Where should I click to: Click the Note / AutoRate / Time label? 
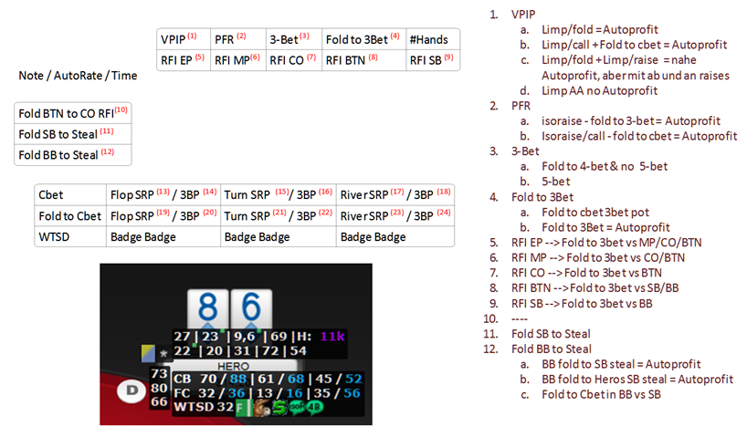(78, 75)
